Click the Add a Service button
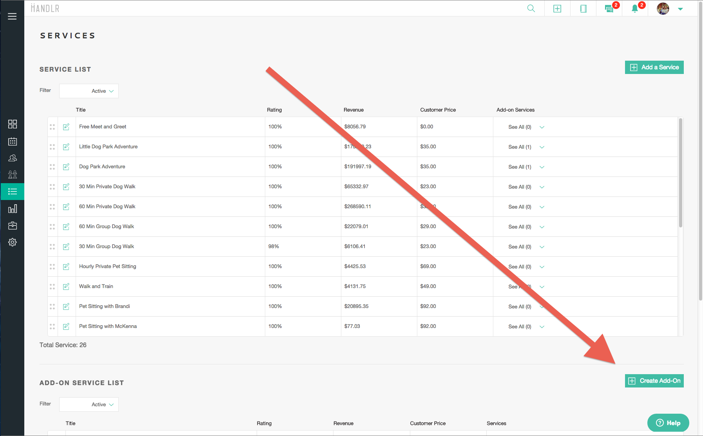Image resolution: width=703 pixels, height=436 pixels. click(x=654, y=67)
